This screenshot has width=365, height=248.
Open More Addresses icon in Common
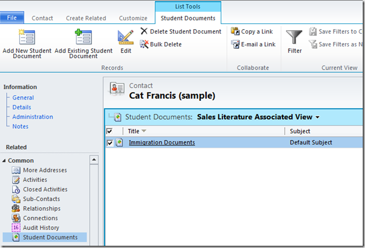point(16,170)
